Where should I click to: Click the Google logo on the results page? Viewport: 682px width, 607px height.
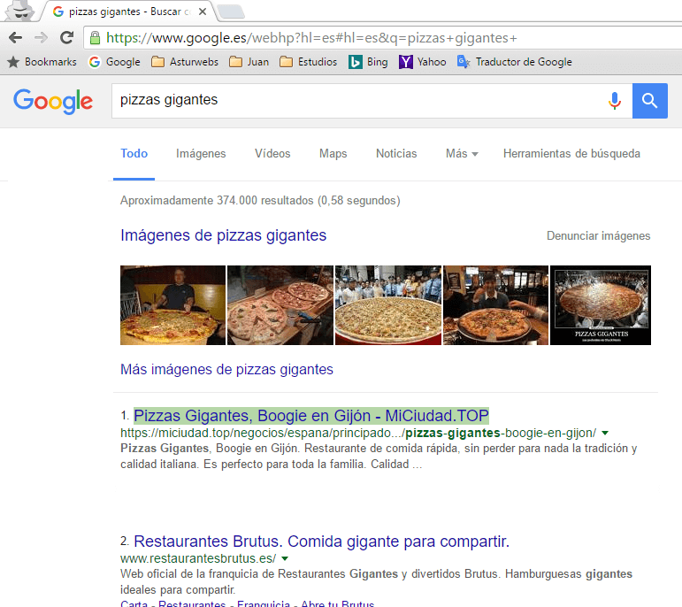coord(52,101)
